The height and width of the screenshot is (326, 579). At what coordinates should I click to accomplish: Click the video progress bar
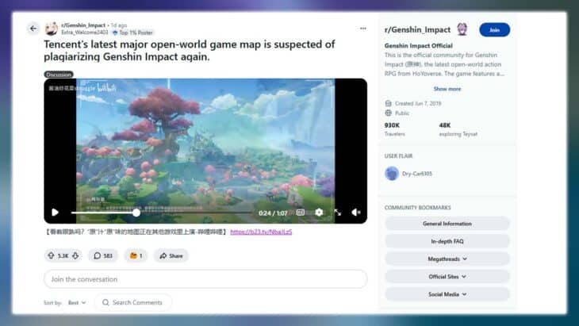click(159, 213)
